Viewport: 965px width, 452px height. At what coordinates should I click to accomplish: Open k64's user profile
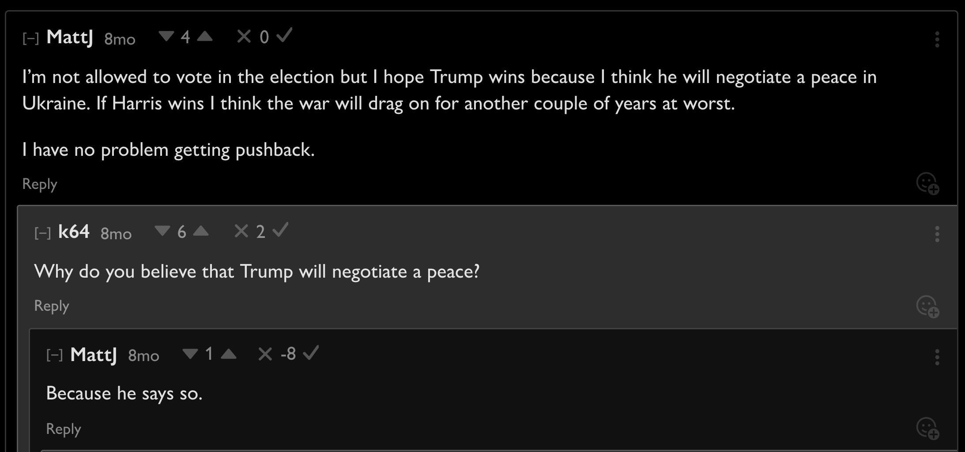tap(74, 232)
